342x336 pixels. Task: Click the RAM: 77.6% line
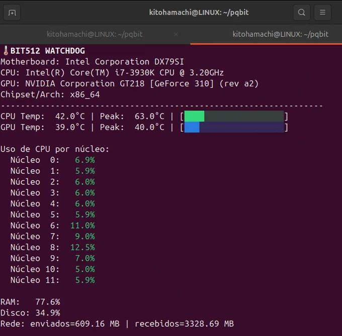click(30, 302)
